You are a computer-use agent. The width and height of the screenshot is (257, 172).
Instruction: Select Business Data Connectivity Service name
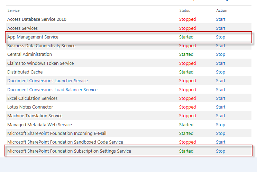(42, 46)
